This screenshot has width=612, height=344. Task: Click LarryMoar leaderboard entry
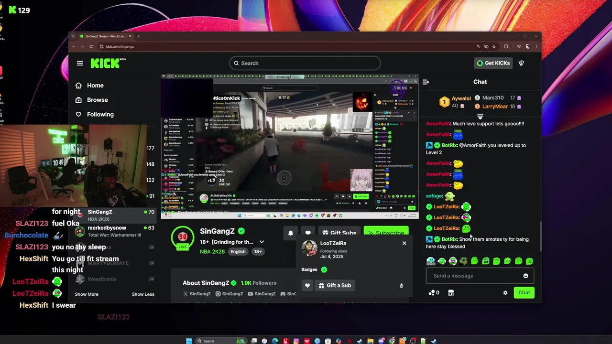(x=497, y=107)
